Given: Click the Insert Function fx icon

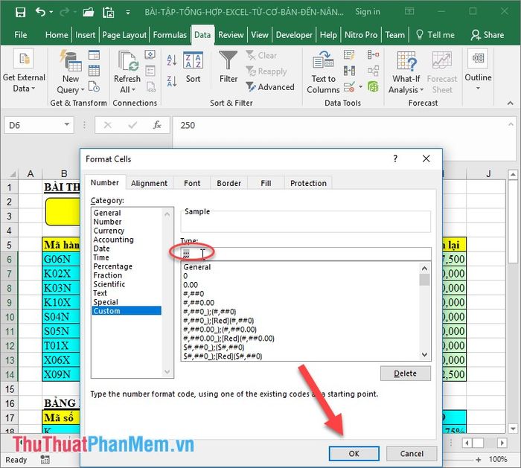Looking at the screenshot, I should click(x=156, y=125).
